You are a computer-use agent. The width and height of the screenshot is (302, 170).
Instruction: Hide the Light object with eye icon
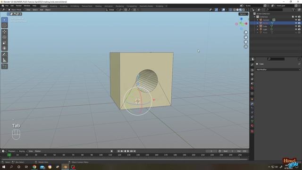(296, 29)
